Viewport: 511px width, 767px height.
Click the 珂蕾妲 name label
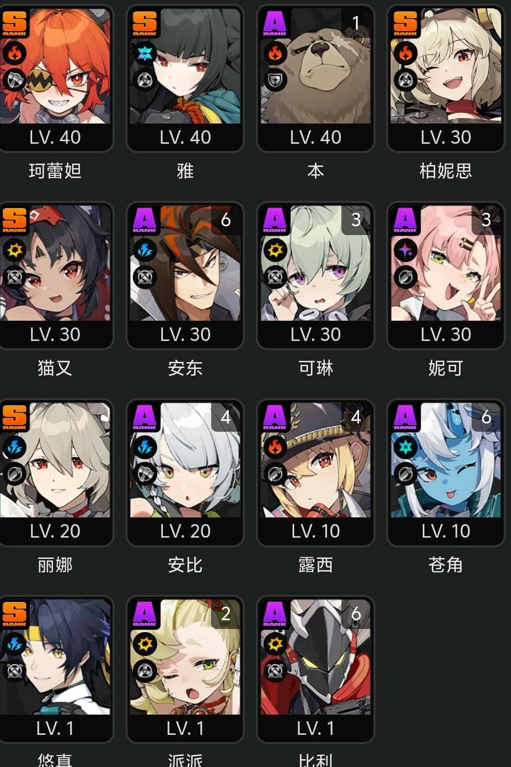click(55, 171)
